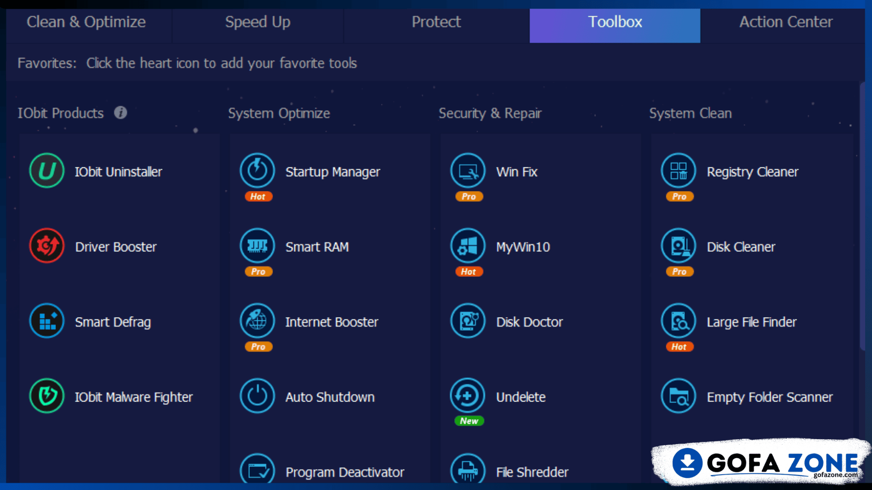Click the Empty Folder Scanner label
This screenshot has width=872, height=490.
click(770, 397)
